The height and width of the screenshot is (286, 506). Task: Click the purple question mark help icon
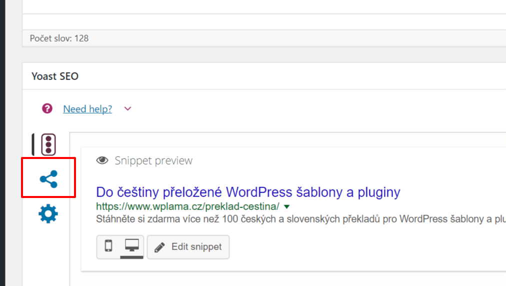point(47,108)
